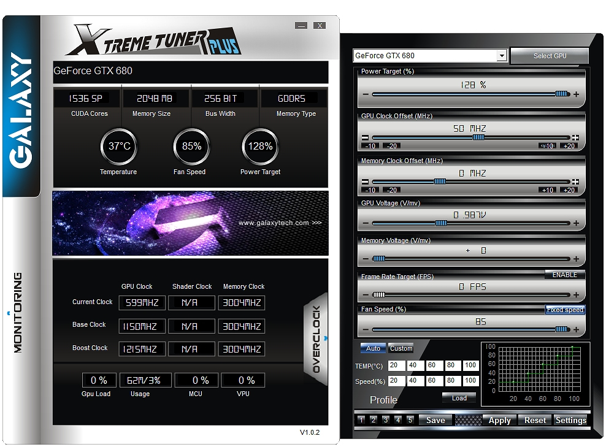This screenshot has height=447, width=606.
Task: Lower GPU Voltage with minus icon
Action: coord(366,223)
